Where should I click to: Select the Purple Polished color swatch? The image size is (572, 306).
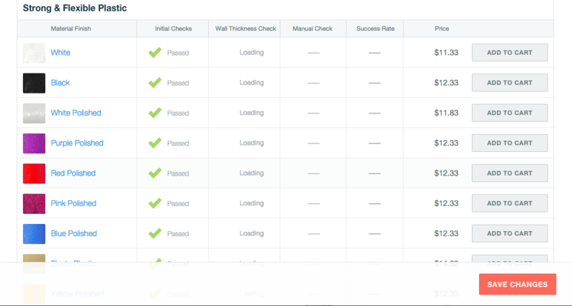(x=34, y=143)
